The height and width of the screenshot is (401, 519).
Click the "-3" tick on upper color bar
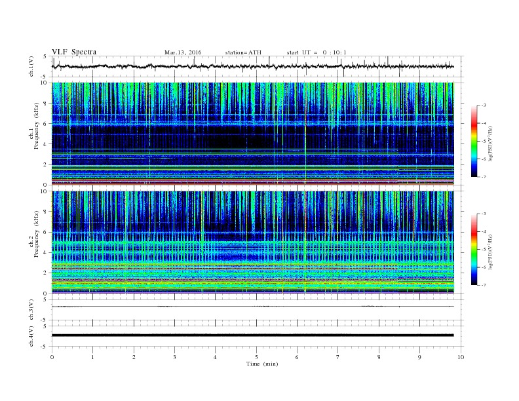pyautogui.click(x=483, y=105)
